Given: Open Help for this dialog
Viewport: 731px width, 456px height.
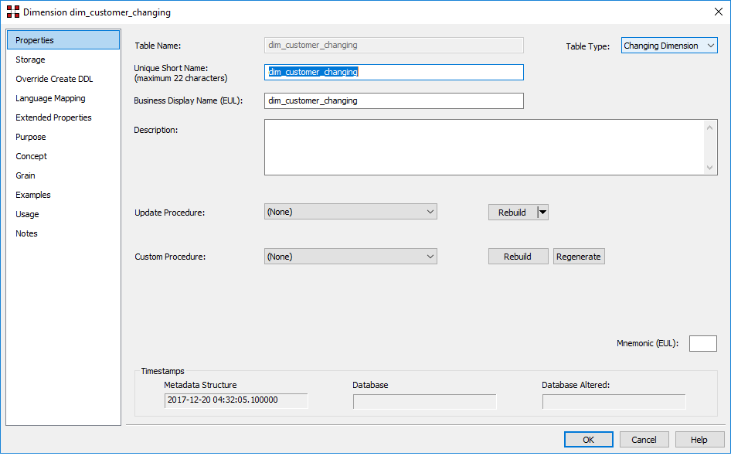Looking at the screenshot, I should click(x=699, y=440).
